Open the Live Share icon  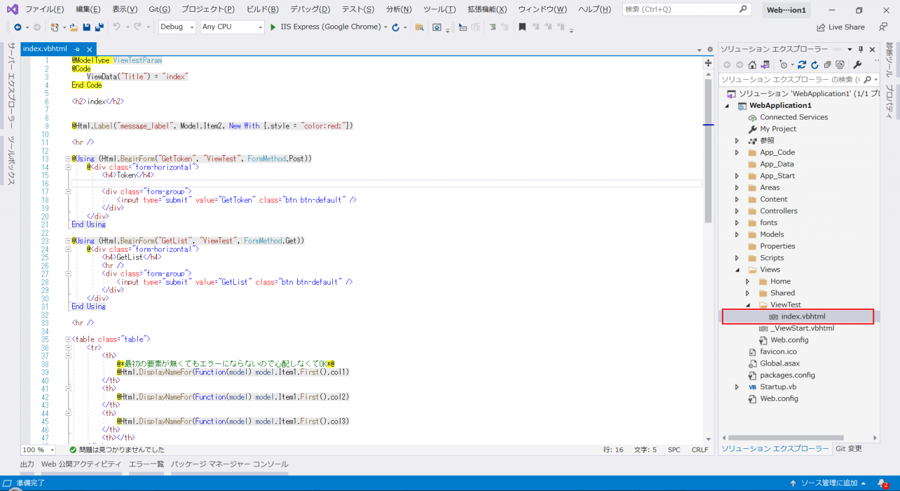click(x=822, y=27)
